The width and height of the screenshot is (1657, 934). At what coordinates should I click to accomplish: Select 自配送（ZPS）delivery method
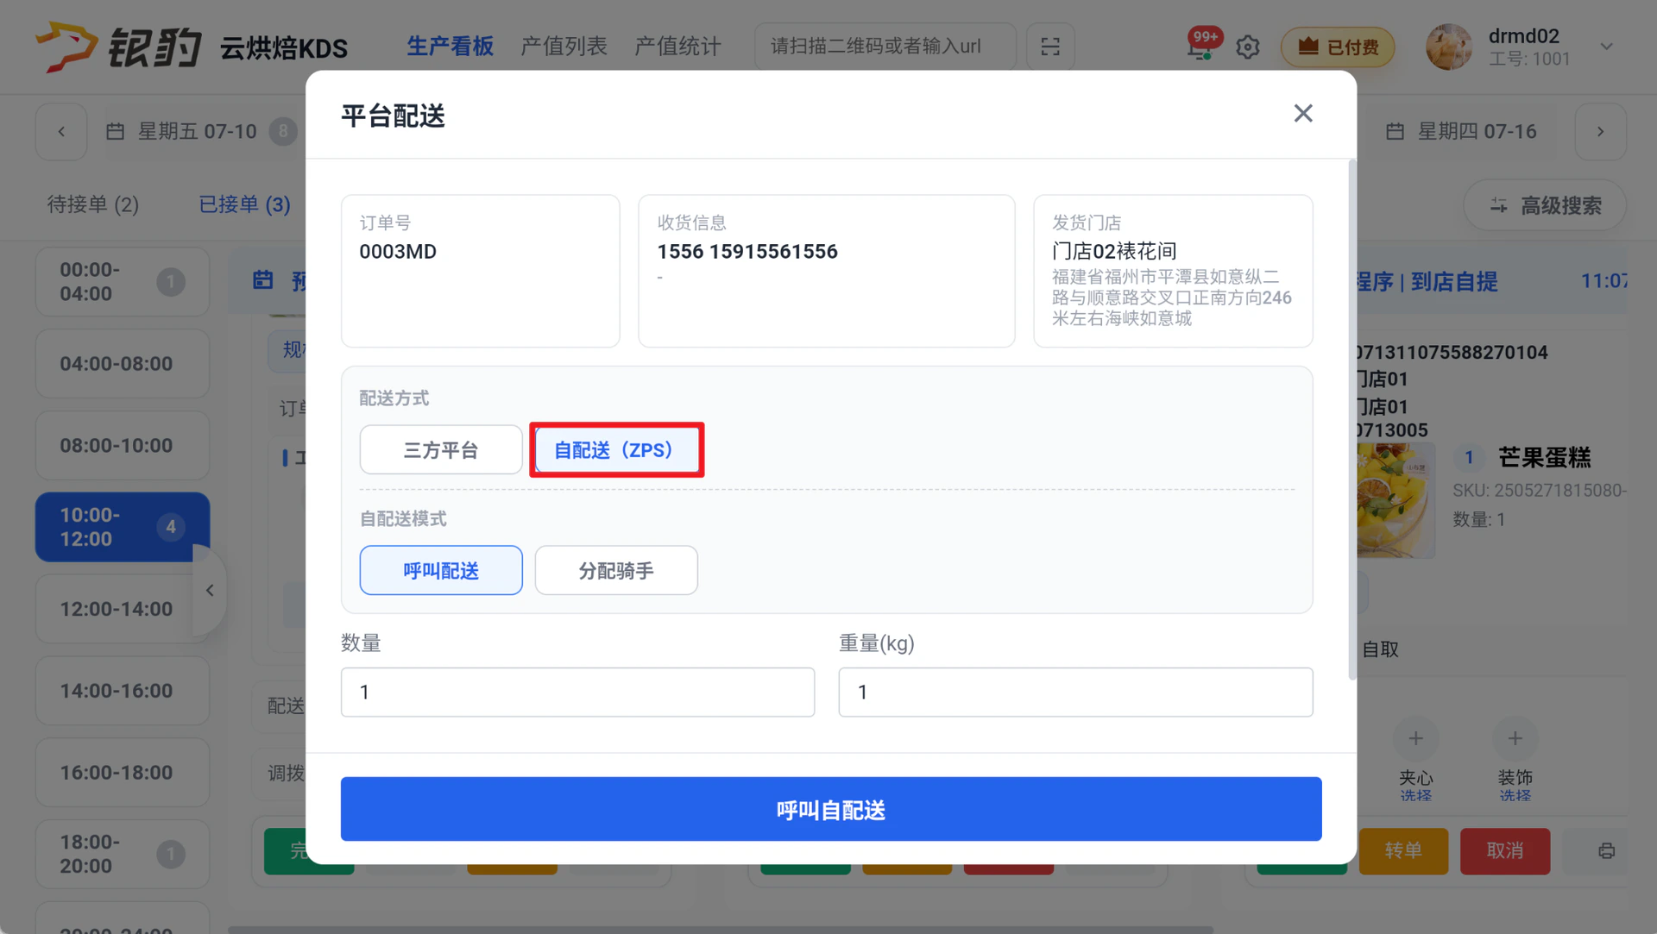[616, 449]
